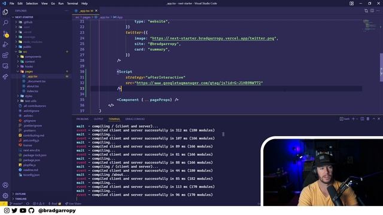Collapse the pages folder
The height and width of the screenshot is (215, 383).
point(29,72)
